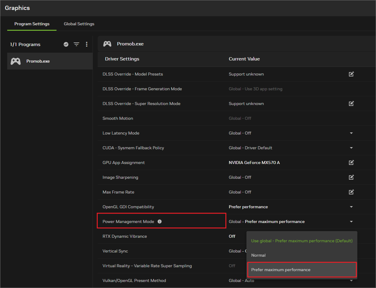Collapse the Power Management Mode dropdown arrow
This screenshot has width=376, height=288.
pyautogui.click(x=351, y=221)
